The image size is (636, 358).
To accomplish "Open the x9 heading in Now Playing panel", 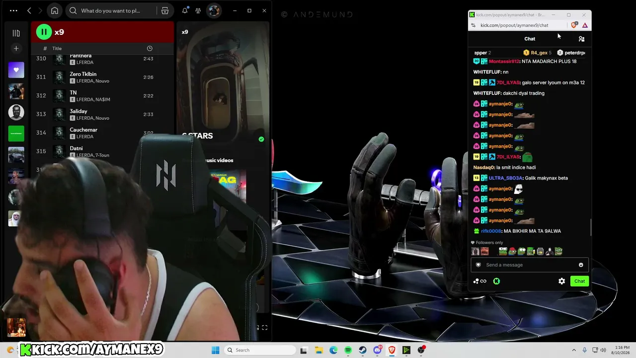I will [x=185, y=32].
